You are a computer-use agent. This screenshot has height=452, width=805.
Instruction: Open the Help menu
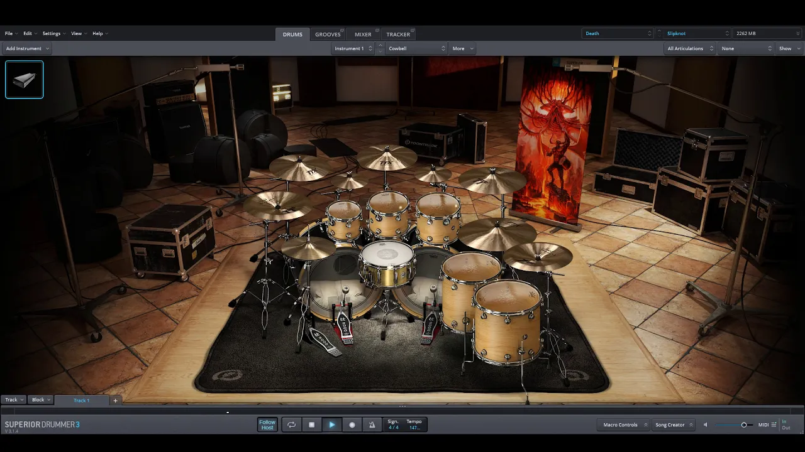pos(100,33)
